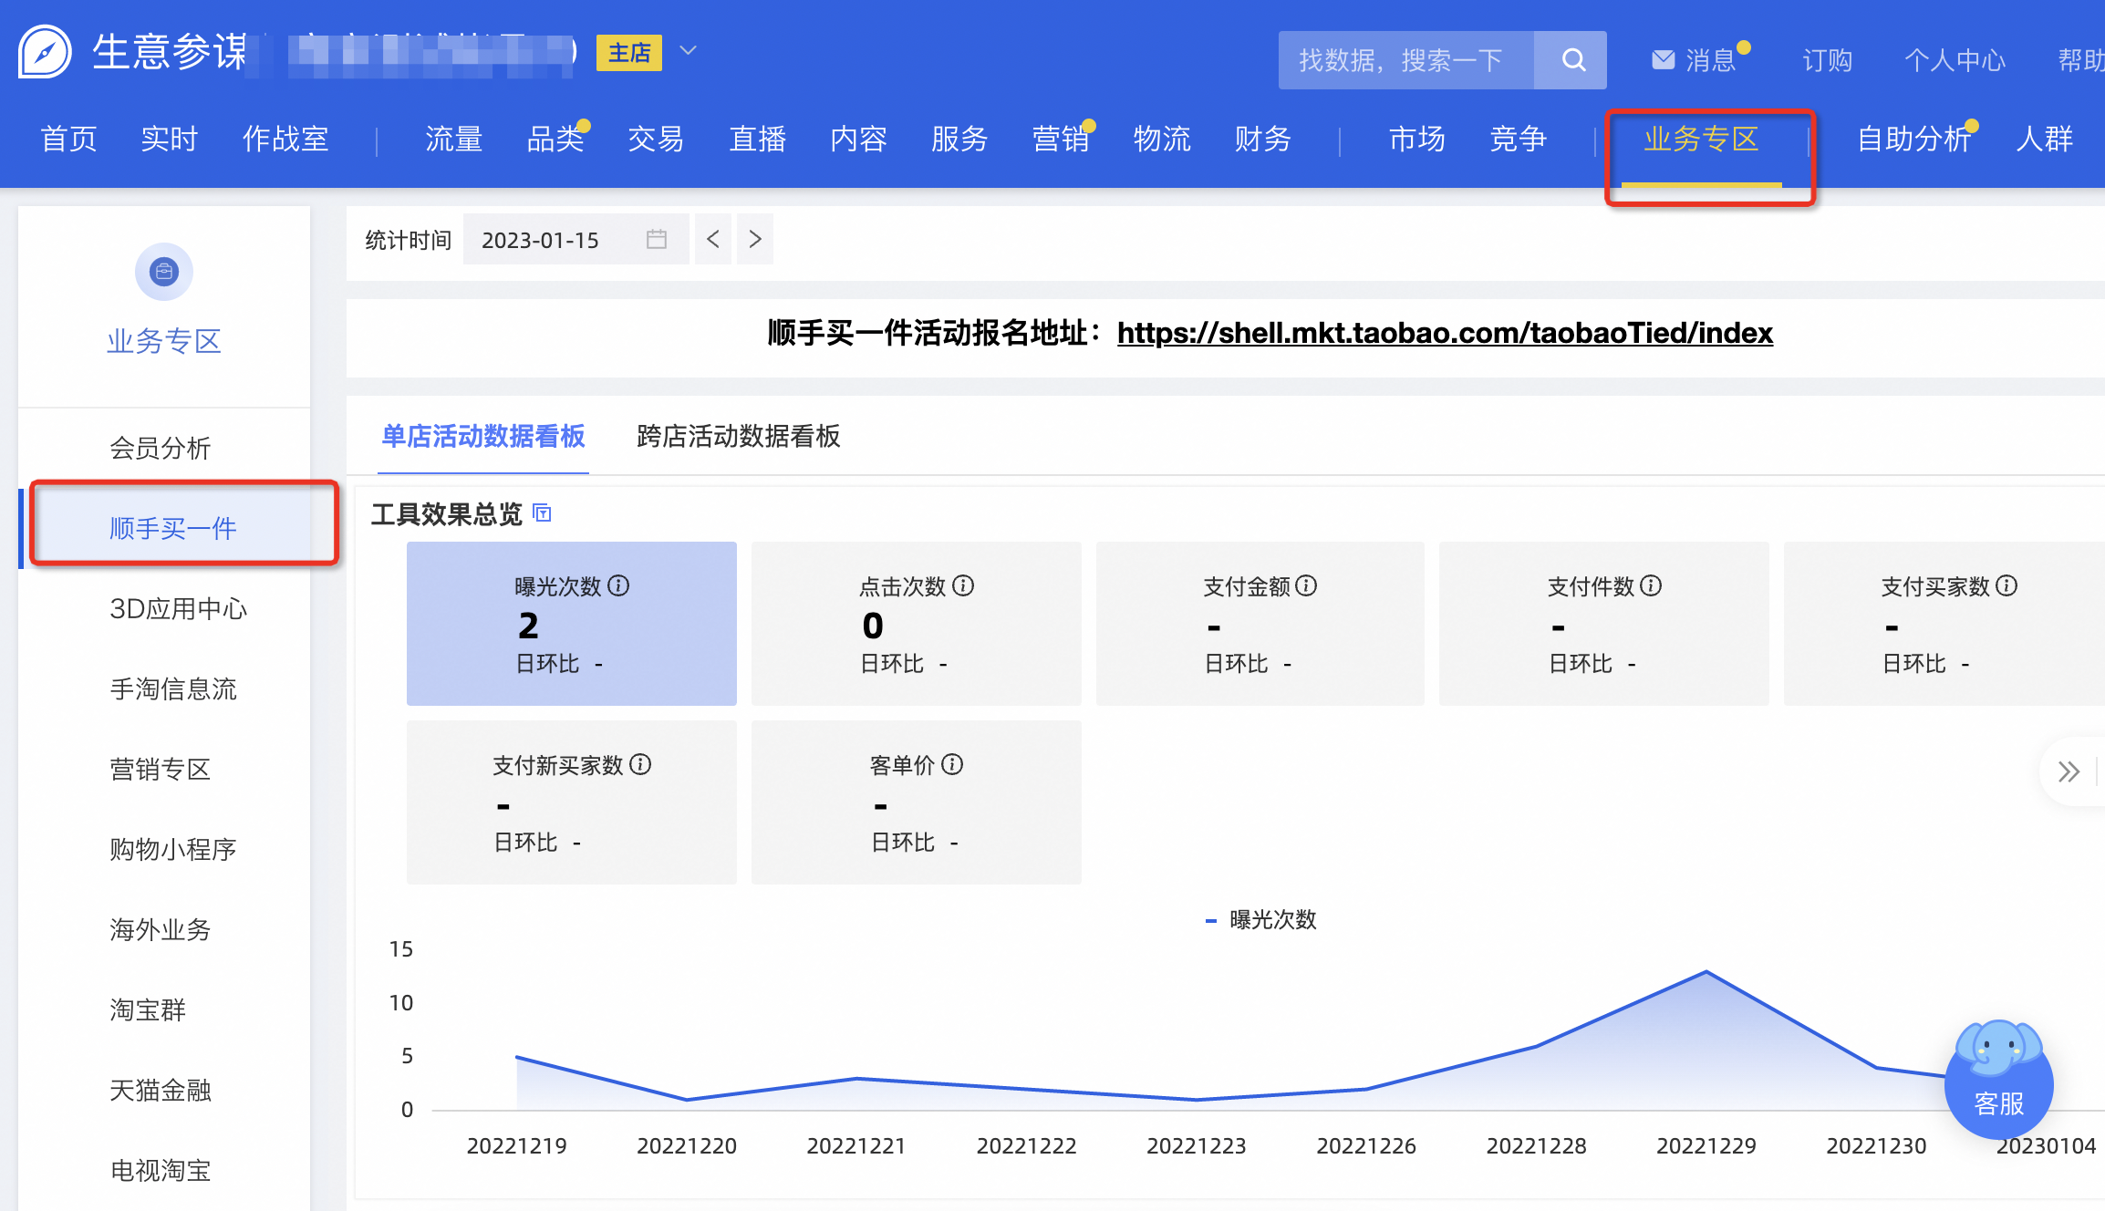The image size is (2105, 1211).
Task: Click the icon next to 工具效果总览
Action: (x=542, y=513)
